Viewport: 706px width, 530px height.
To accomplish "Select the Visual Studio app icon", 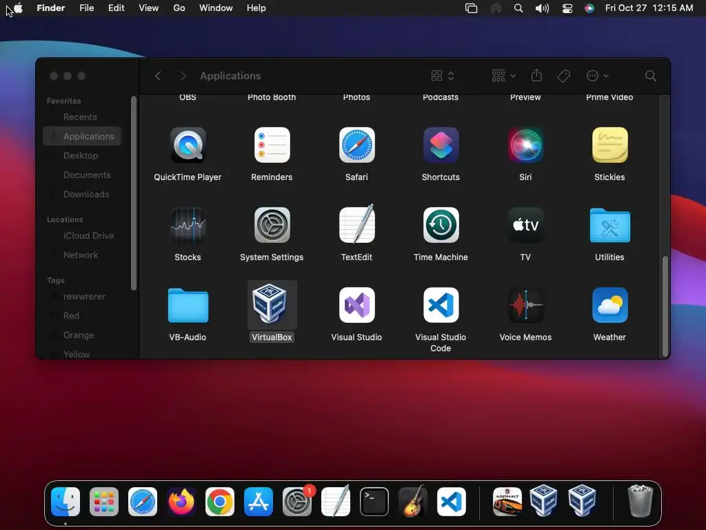I will coord(356,305).
